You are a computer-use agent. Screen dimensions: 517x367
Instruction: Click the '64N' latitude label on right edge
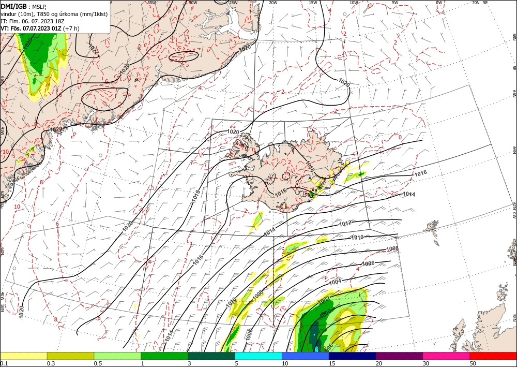point(514,150)
